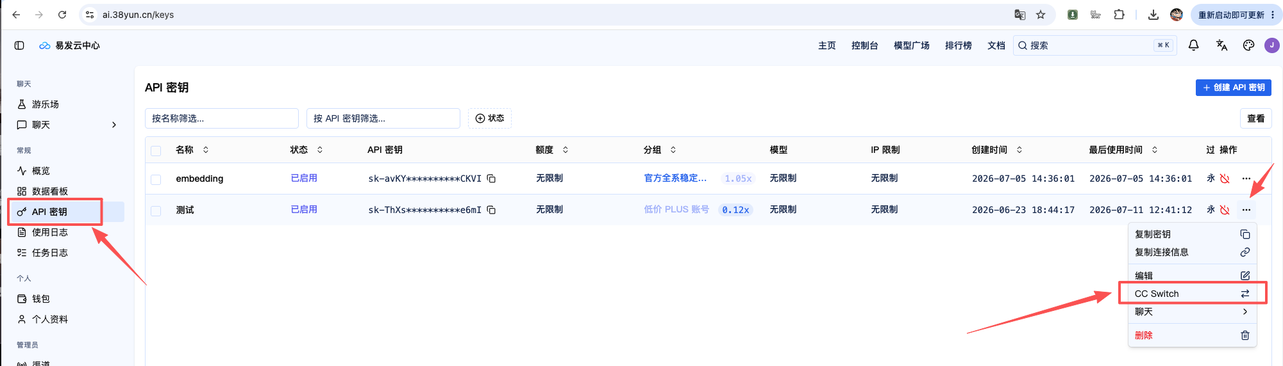Copy the 测试 row API key
This screenshot has width=1283, height=366.
tap(491, 210)
